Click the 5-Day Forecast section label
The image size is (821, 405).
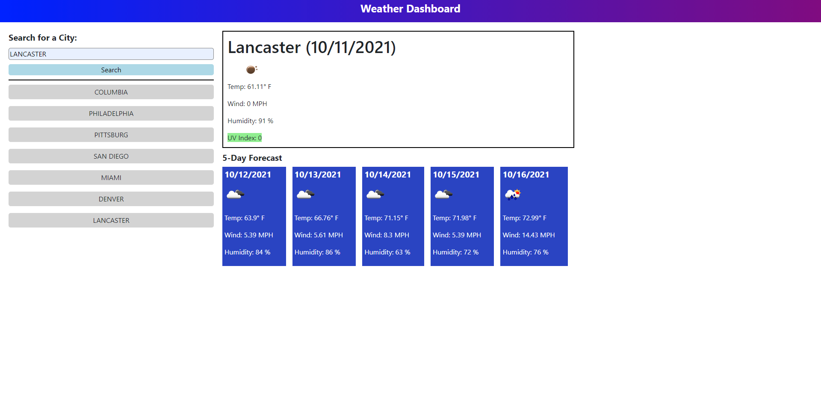(252, 158)
